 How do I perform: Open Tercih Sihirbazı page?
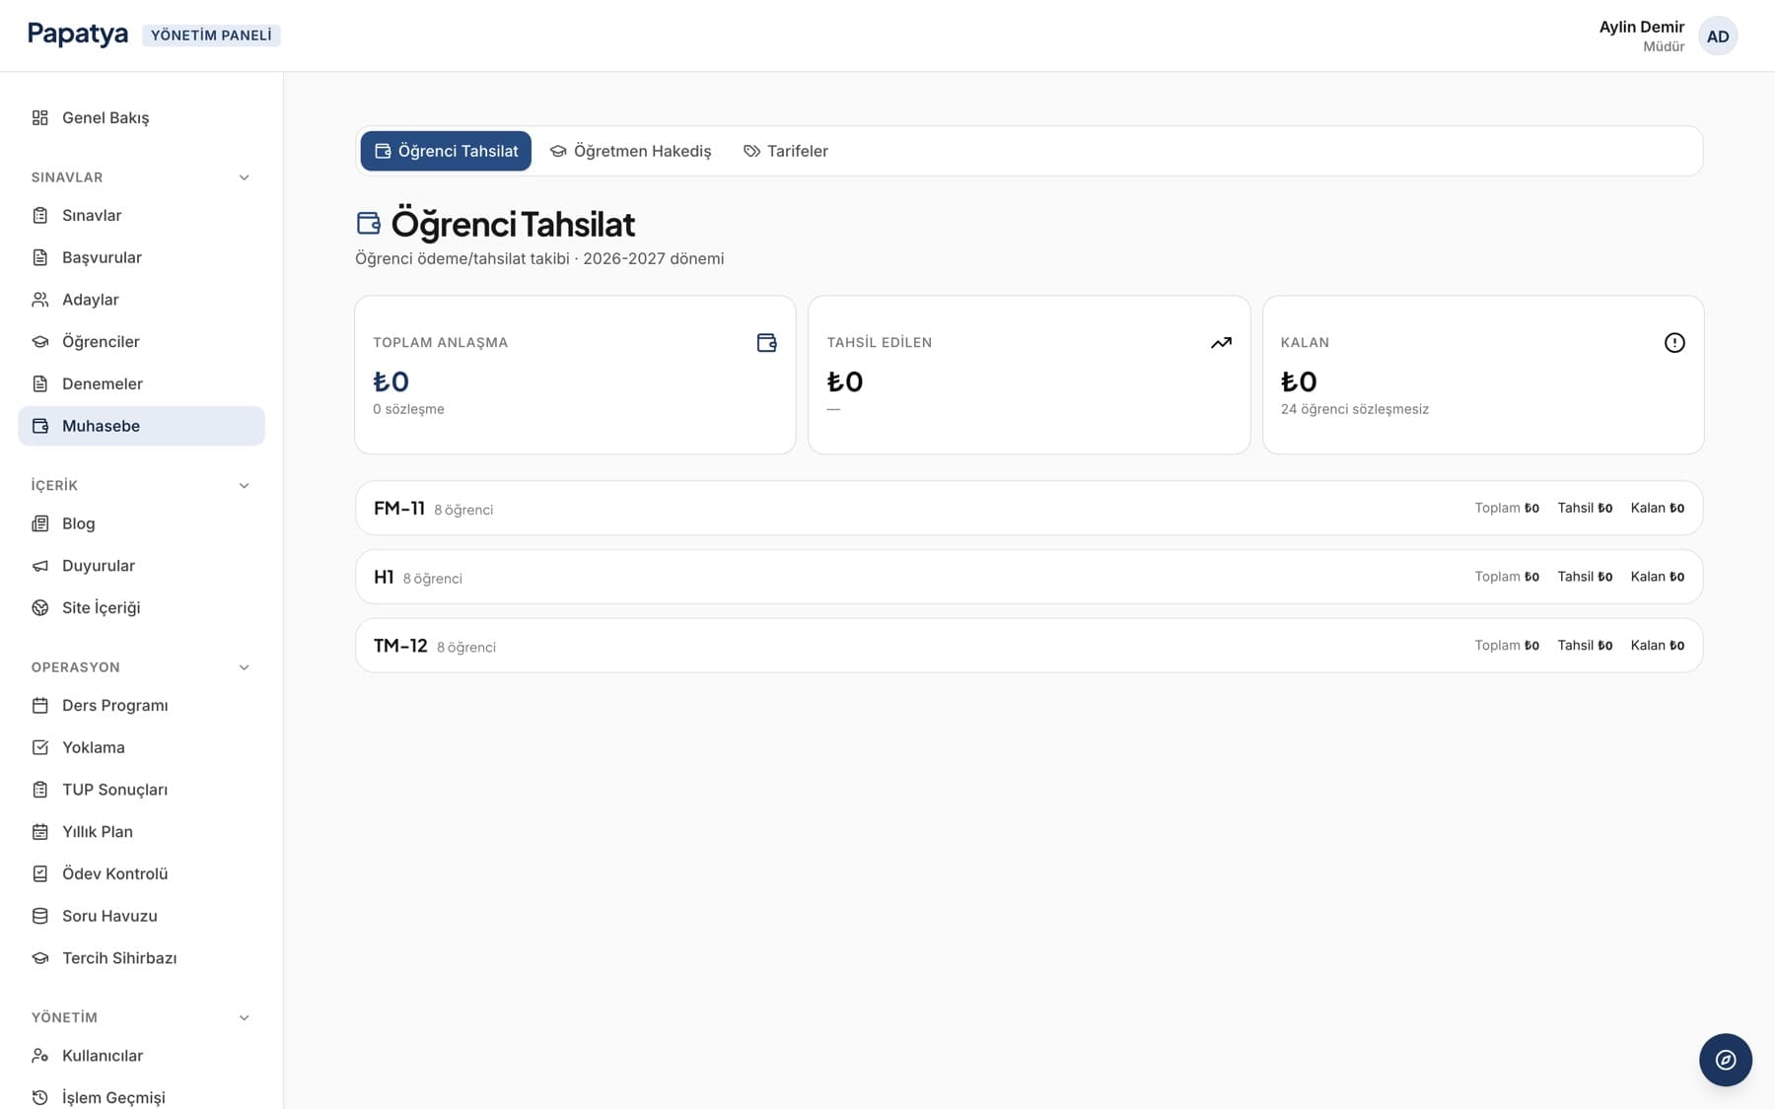click(141, 958)
